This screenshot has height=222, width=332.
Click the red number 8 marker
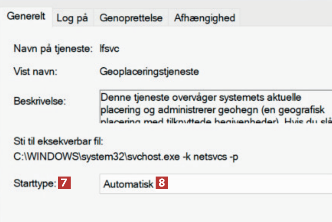[162, 183]
